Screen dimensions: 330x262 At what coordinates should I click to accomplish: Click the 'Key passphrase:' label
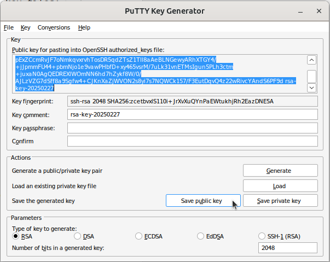[33, 128]
